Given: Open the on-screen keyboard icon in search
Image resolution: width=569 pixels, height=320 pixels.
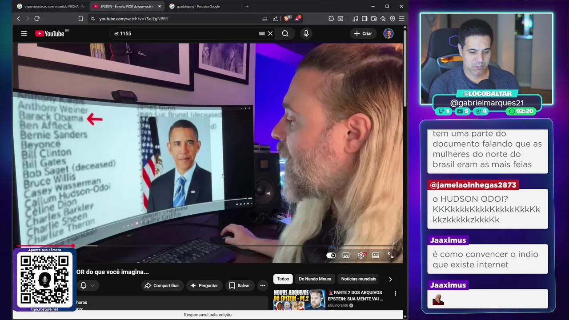Looking at the screenshot, I should (262, 33).
